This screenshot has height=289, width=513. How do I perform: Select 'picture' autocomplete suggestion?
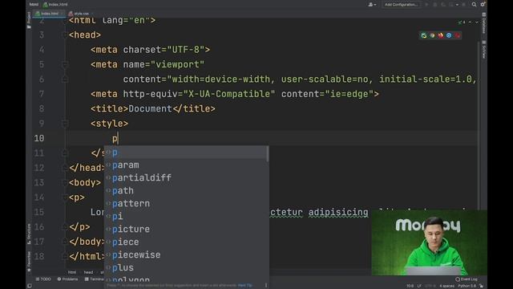click(x=186, y=229)
